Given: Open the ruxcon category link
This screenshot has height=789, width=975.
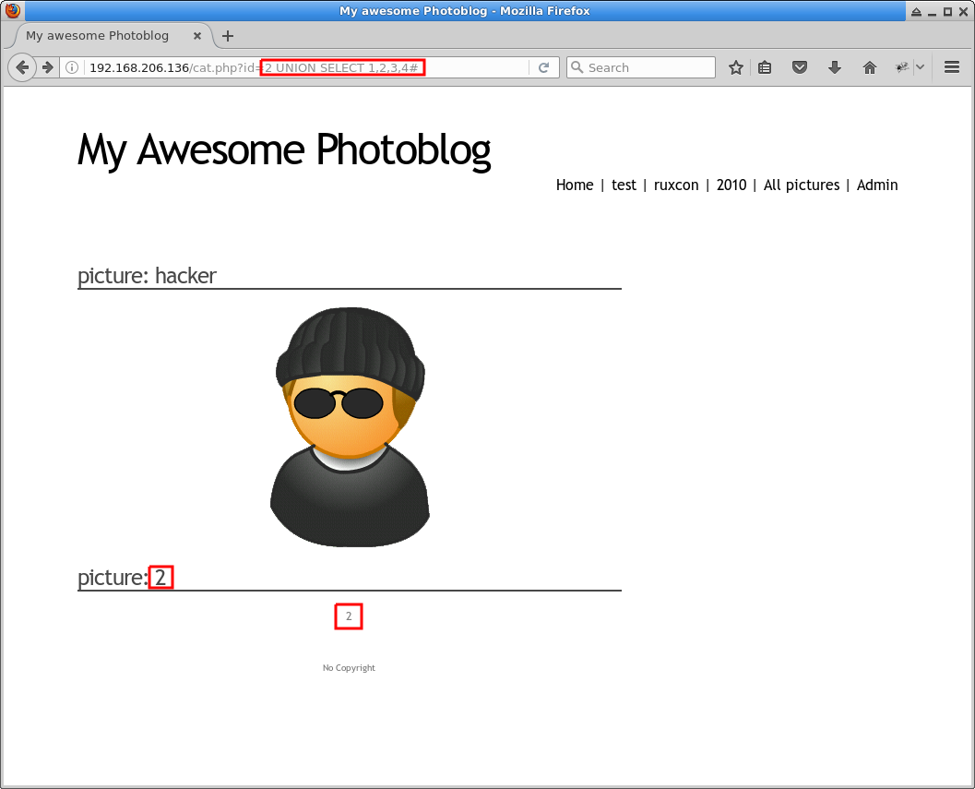Looking at the screenshot, I should tap(676, 185).
